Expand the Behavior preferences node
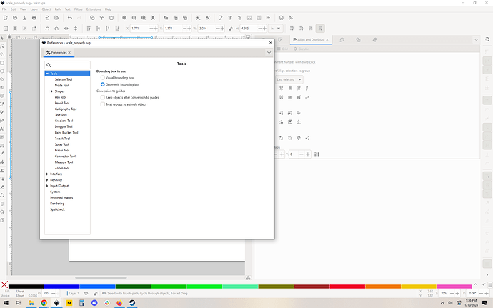 click(47, 180)
